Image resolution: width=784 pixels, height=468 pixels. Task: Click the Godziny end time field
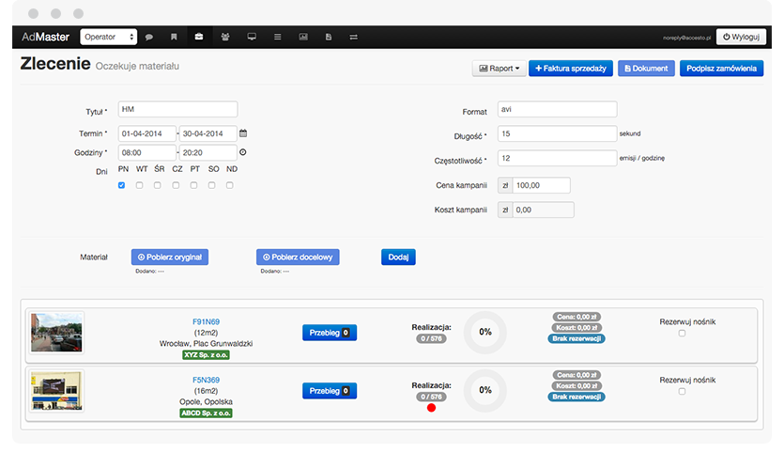tap(208, 152)
